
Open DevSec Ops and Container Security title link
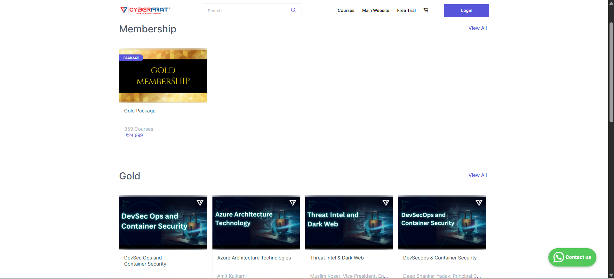point(145,261)
